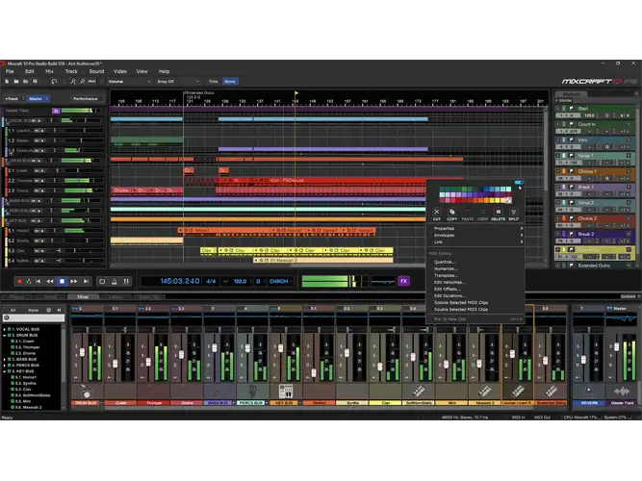The width and height of the screenshot is (642, 481).
Task: Click the CHROM key signature button
Action: [278, 281]
